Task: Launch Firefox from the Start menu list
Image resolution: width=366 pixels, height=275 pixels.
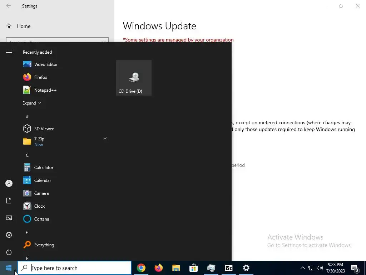Action: click(x=65, y=77)
